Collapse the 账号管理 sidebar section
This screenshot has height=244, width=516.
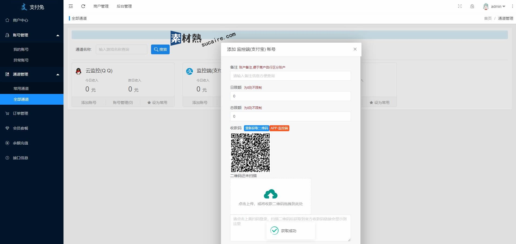tap(32, 35)
